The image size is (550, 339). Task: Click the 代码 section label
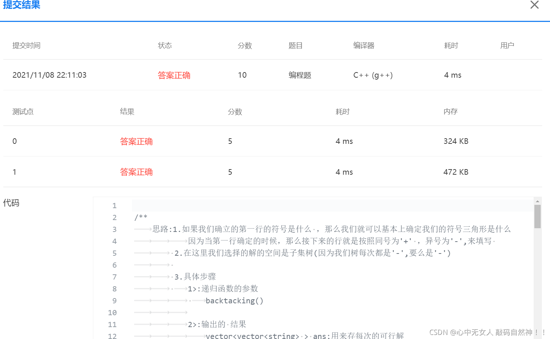tap(11, 203)
